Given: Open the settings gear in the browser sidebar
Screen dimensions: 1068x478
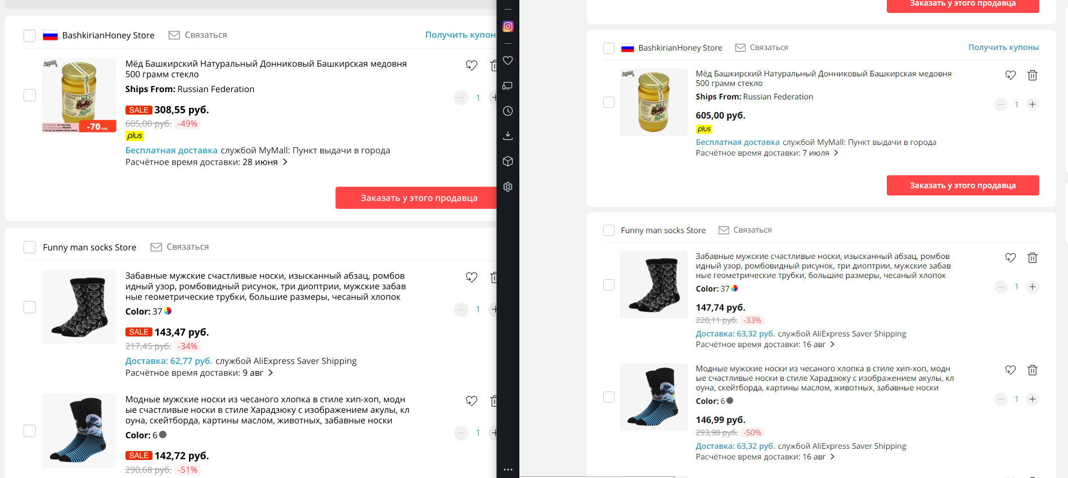Looking at the screenshot, I should pyautogui.click(x=508, y=186).
